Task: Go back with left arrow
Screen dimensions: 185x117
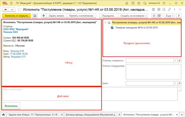Action: tap(6, 9)
